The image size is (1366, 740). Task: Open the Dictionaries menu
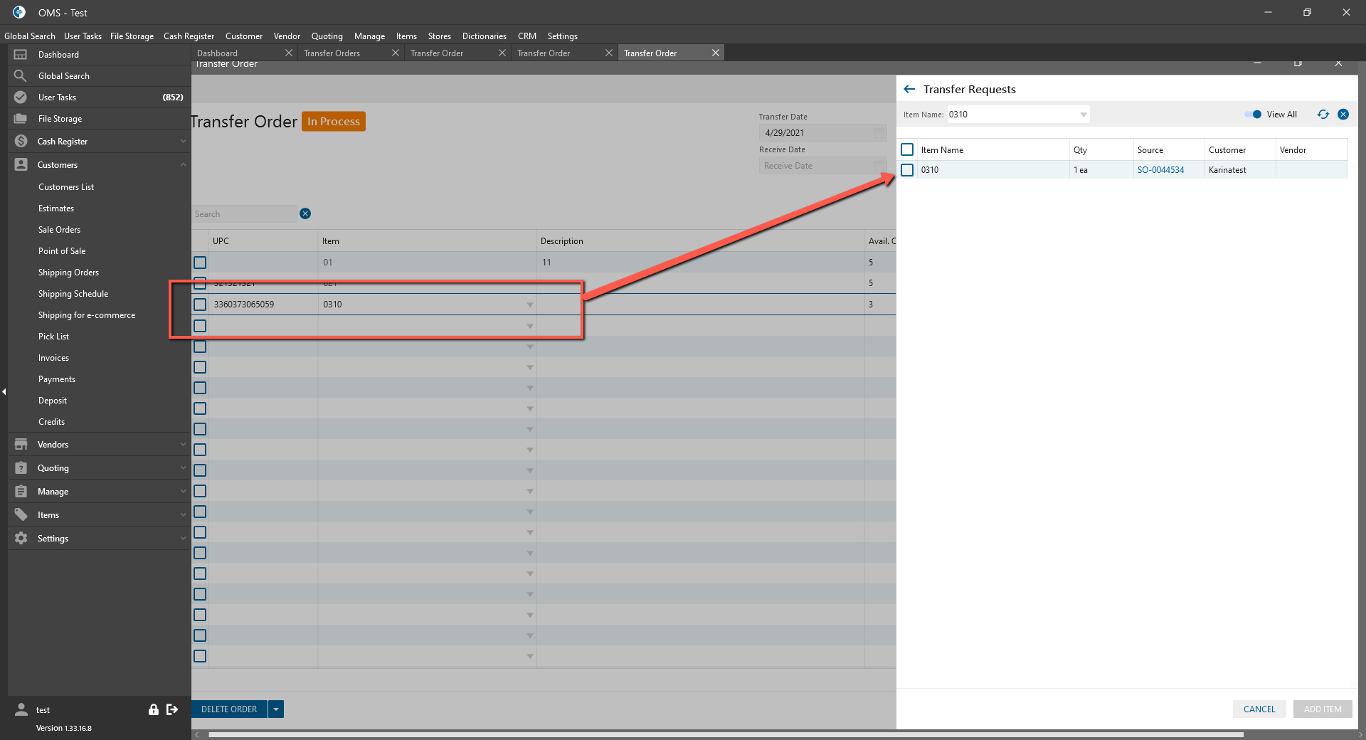pos(485,36)
